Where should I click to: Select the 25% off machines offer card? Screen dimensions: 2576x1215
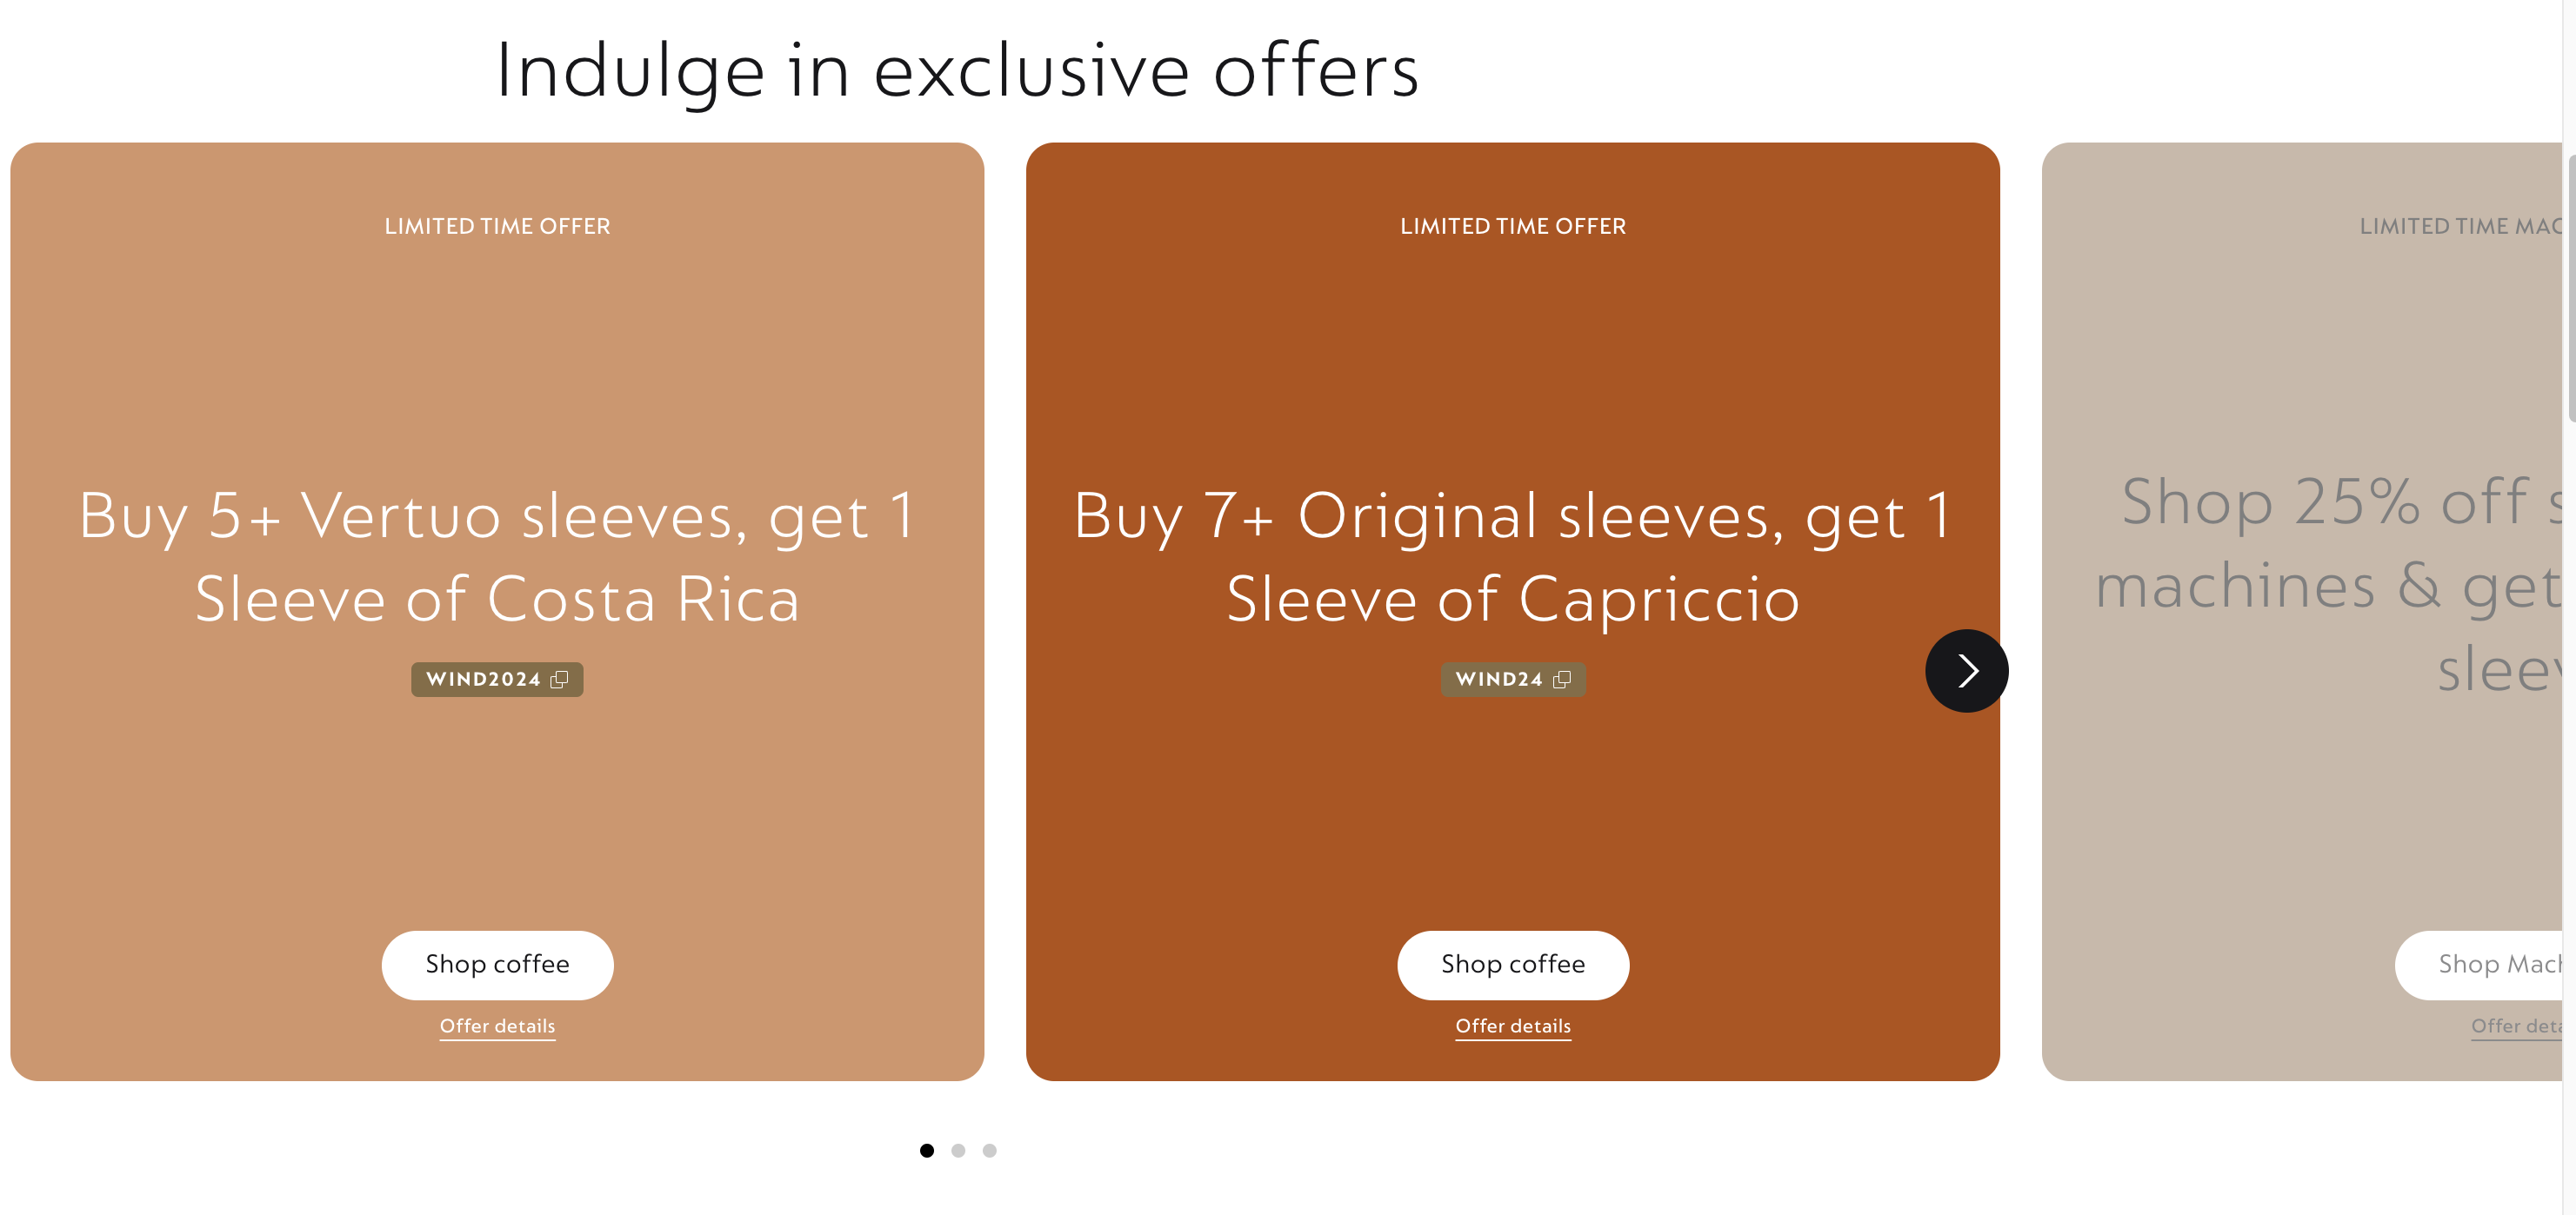tap(2300, 800)
